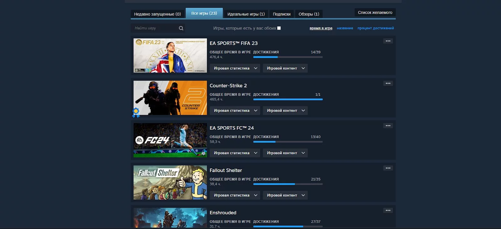Switch to the Идеальные игры tab
The image size is (501, 229).
click(x=246, y=14)
